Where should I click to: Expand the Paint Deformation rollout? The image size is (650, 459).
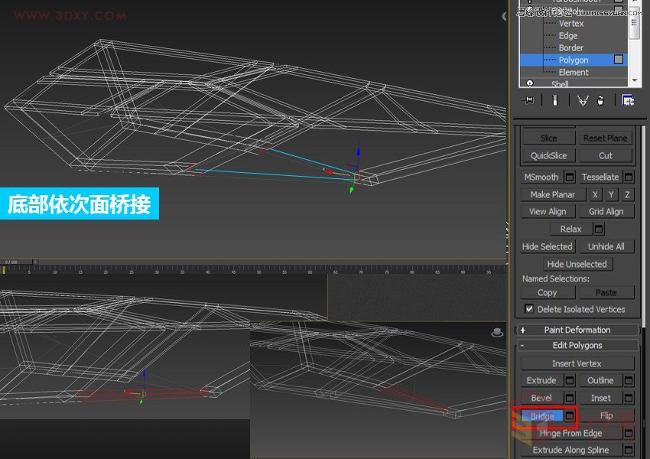(x=577, y=330)
